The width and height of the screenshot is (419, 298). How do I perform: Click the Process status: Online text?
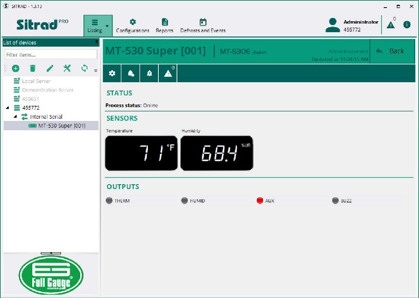pyautogui.click(x=131, y=105)
